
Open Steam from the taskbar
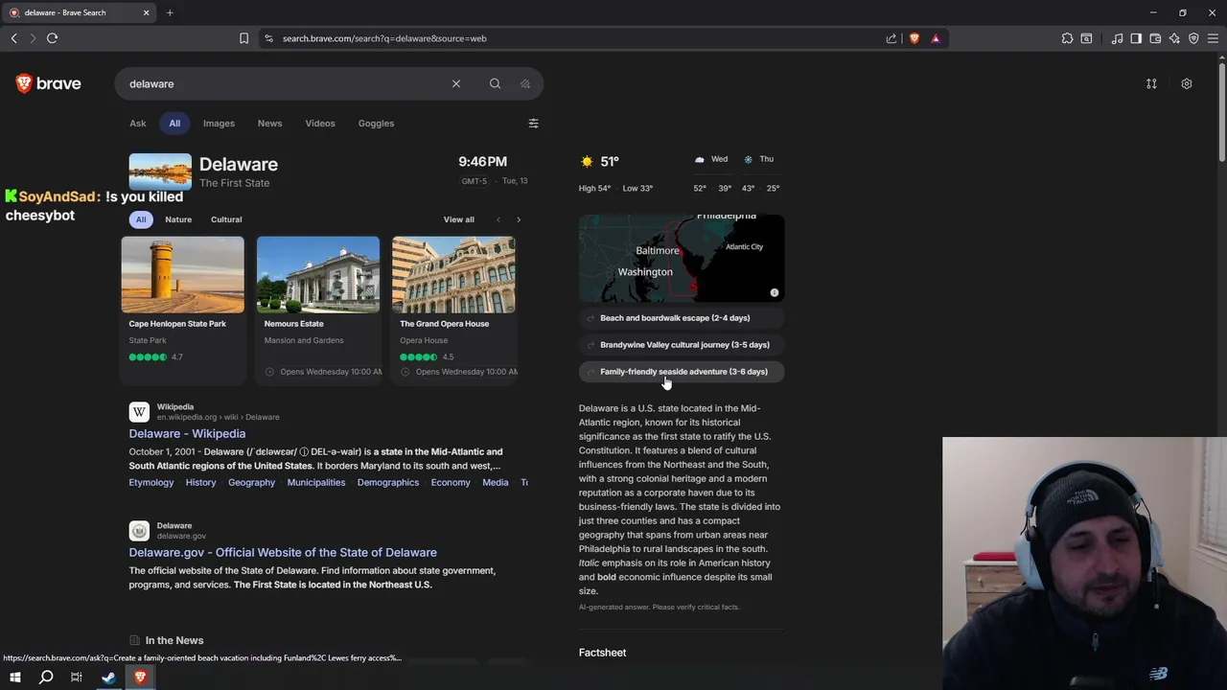(108, 677)
